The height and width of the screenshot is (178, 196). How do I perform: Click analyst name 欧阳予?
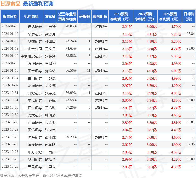point(50,159)
